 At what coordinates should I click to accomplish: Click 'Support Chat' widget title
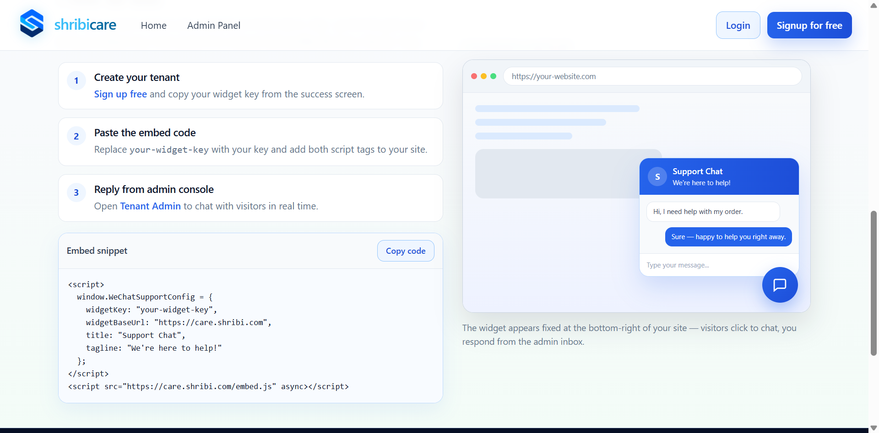click(x=697, y=171)
